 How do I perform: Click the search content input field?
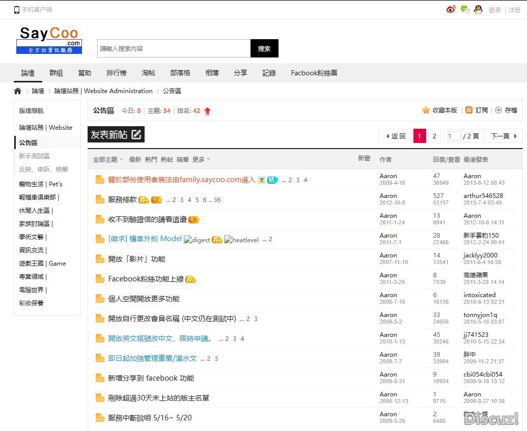174,49
